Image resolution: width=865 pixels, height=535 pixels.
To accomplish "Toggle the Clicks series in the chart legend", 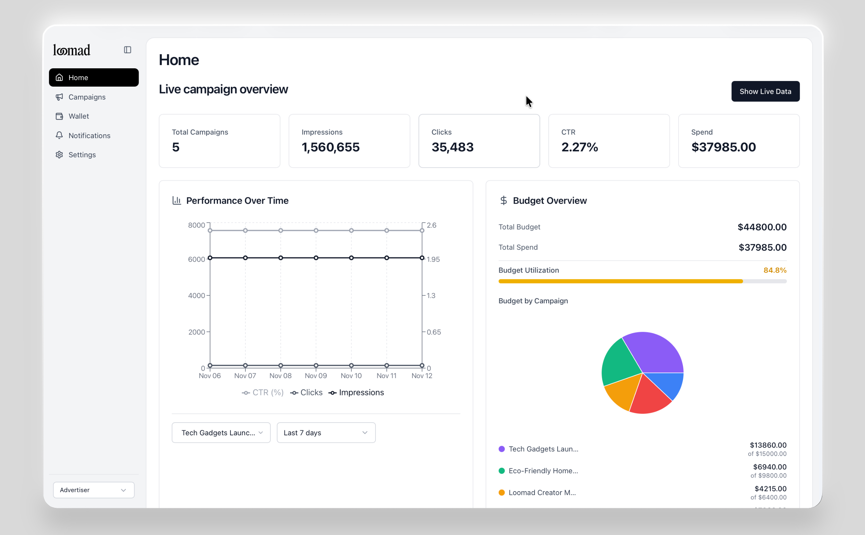I will 307,392.
